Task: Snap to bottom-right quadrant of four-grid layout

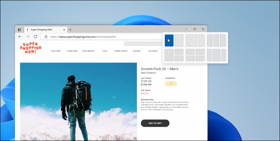Action: [x=200, y=58]
